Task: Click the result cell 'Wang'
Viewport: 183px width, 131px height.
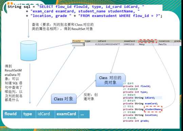Action: tap(148, 44)
